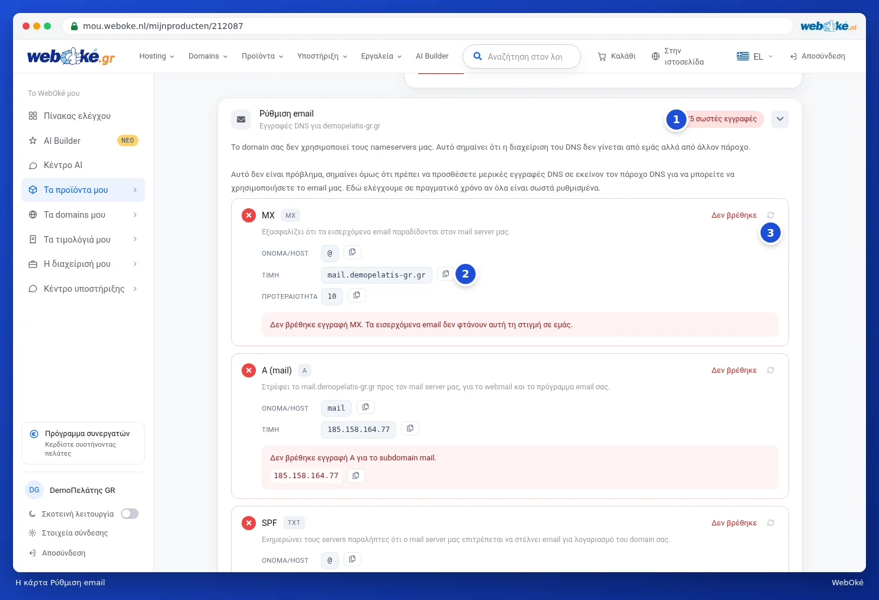Viewport: 879px width, 600px height.
Task: Expand the Προϊόντα menu
Action: tap(262, 56)
